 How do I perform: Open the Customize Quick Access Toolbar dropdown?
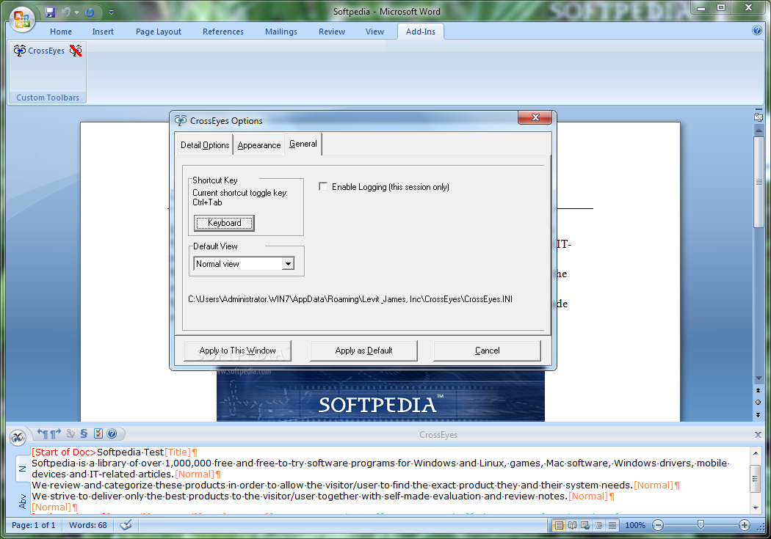111,12
